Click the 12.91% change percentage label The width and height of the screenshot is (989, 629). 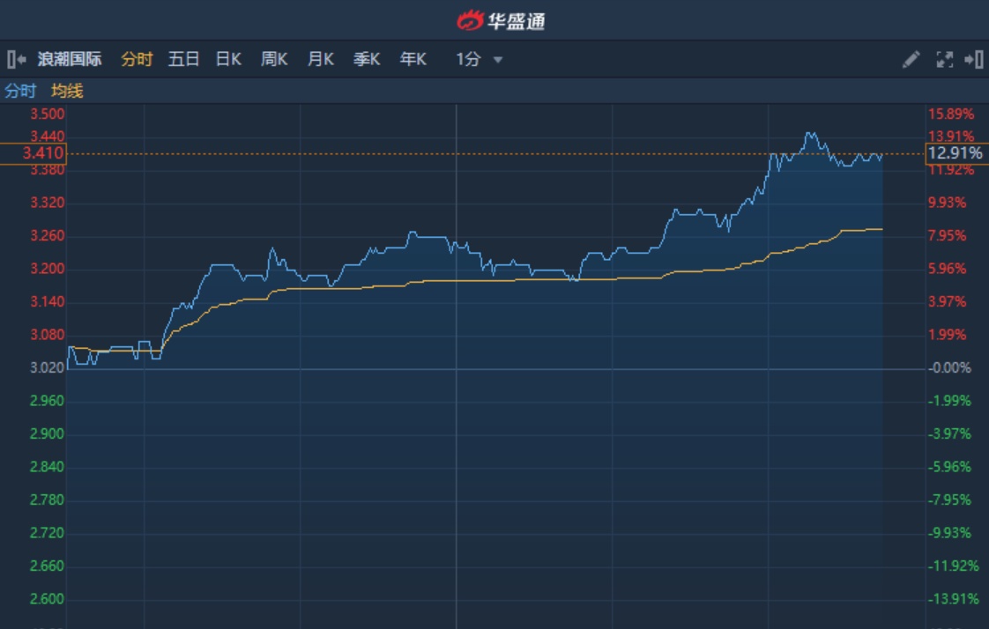pyautogui.click(x=956, y=153)
